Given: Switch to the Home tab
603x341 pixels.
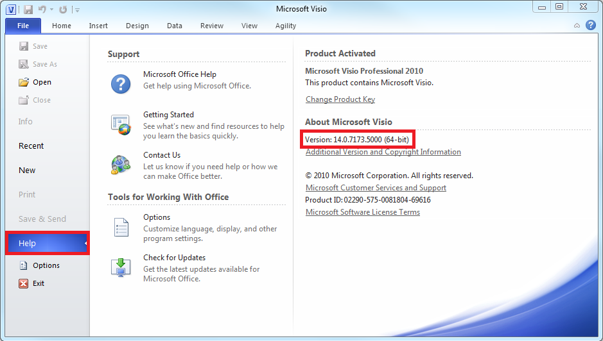Looking at the screenshot, I should point(62,26).
